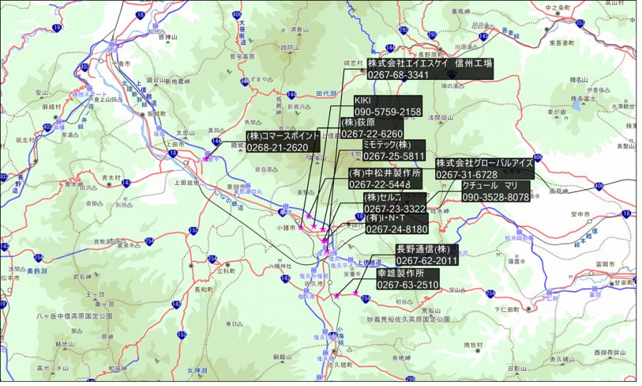Click the 佐久穂町 town name
The width and height of the screenshot is (642, 386).
point(340,365)
